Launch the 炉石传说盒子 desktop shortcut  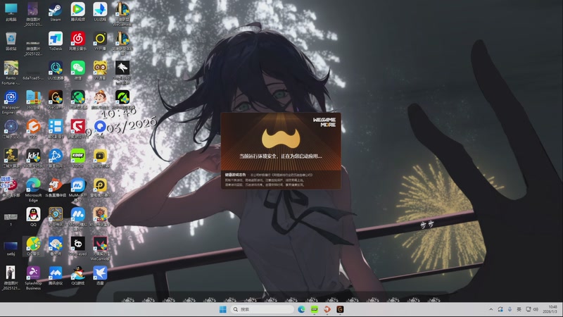100,216
